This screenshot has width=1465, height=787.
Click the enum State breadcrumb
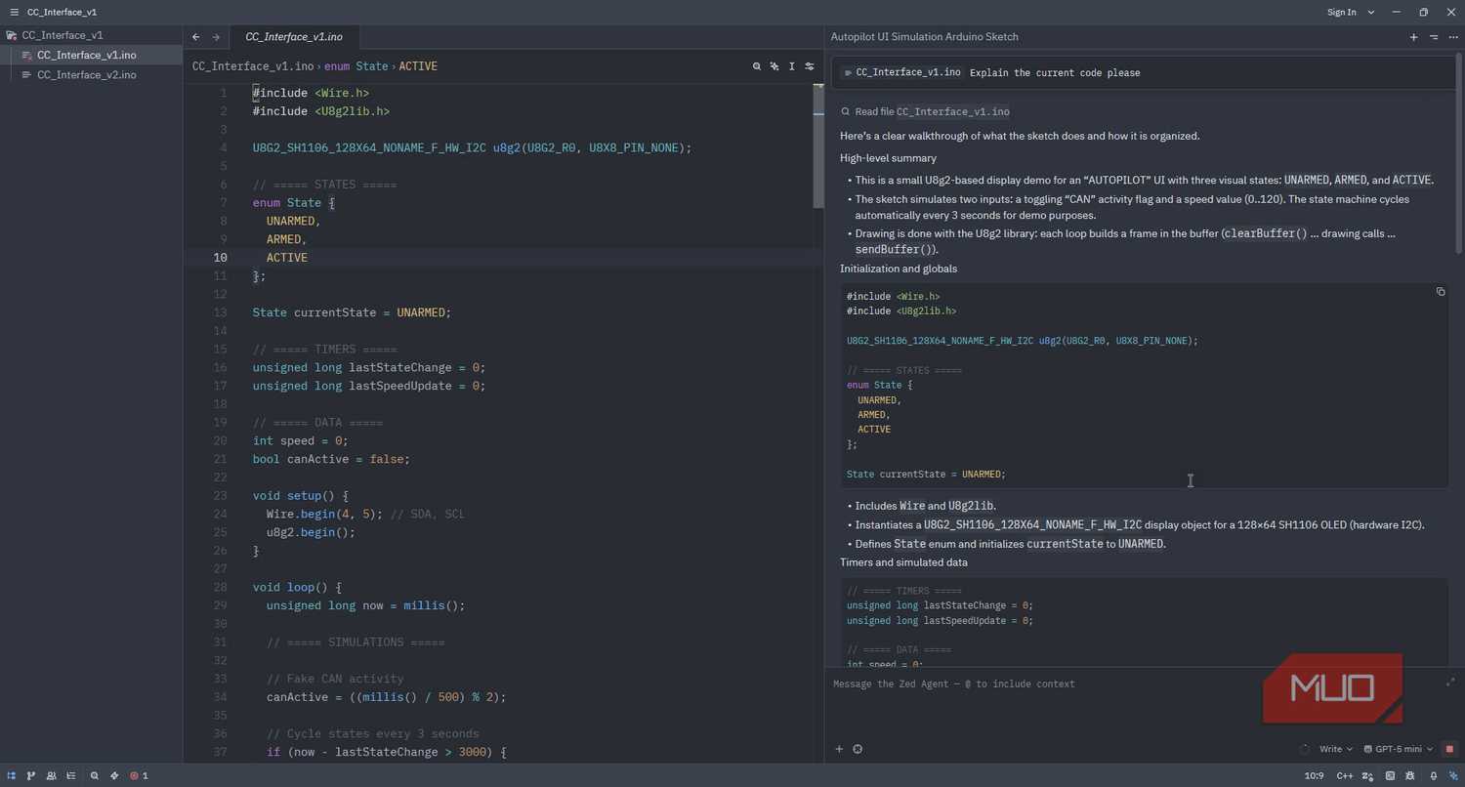[356, 66]
